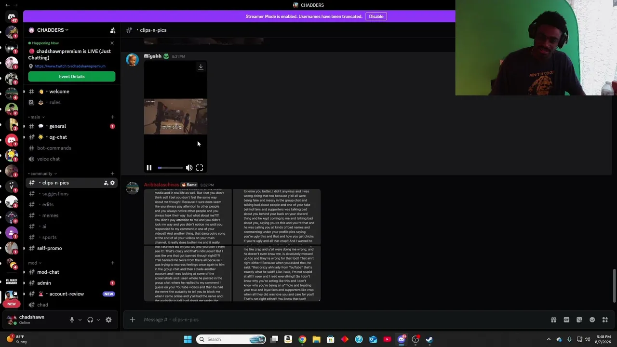
Task: Deafen audio with the headphones button
Action: coord(90,320)
